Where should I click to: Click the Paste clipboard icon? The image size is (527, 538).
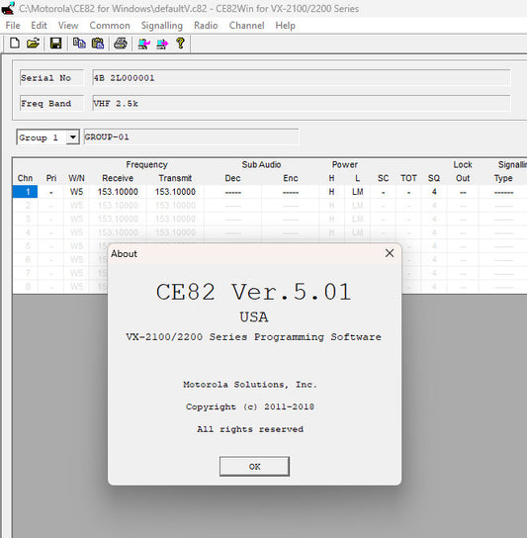pos(98,44)
